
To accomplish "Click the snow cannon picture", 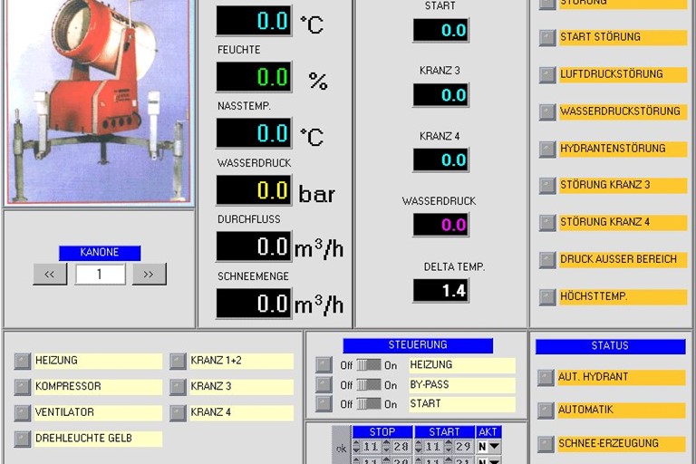I will [x=99, y=100].
